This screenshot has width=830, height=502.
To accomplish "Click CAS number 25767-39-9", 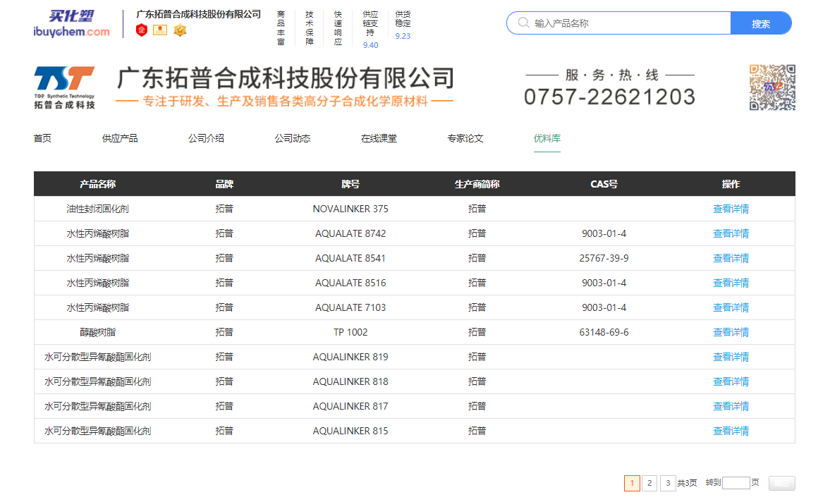I will (604, 258).
